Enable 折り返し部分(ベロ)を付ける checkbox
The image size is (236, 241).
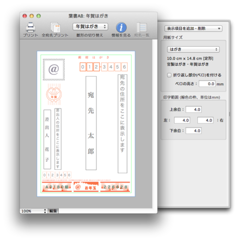coord(169,75)
